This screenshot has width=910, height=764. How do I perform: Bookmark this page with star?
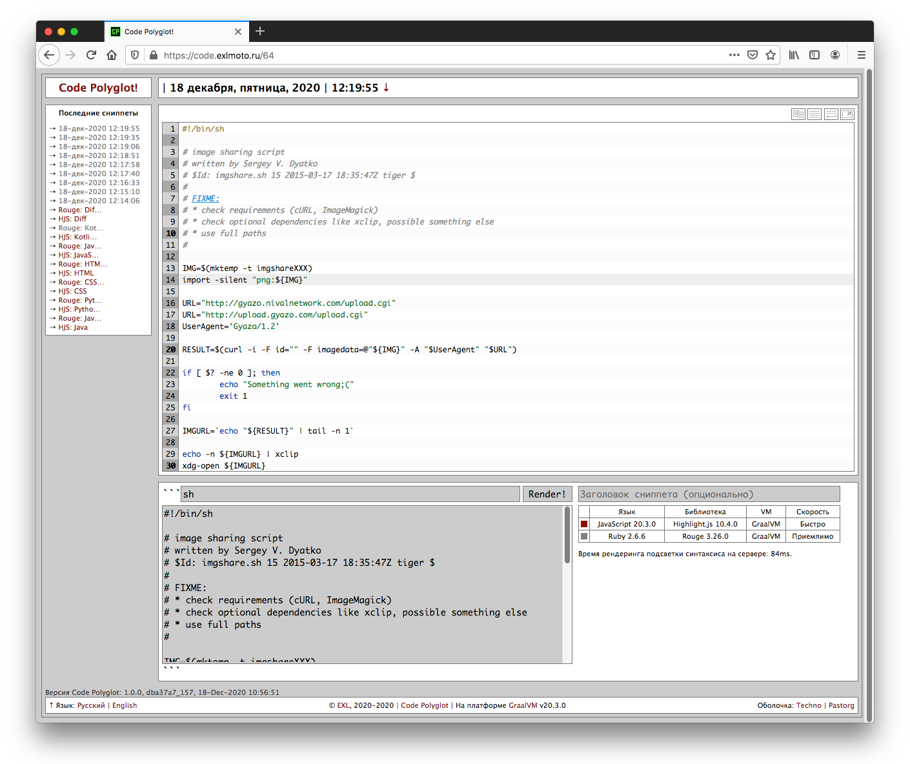tap(771, 55)
